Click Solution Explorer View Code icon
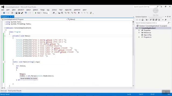 [x=163, y=20]
